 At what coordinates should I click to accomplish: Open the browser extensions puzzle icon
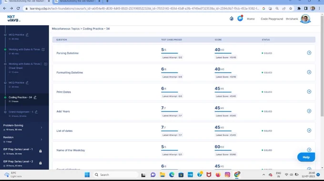tap(299, 9)
